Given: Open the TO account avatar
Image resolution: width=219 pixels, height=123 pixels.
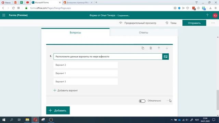Looking at the screenshot, I should (215, 15).
